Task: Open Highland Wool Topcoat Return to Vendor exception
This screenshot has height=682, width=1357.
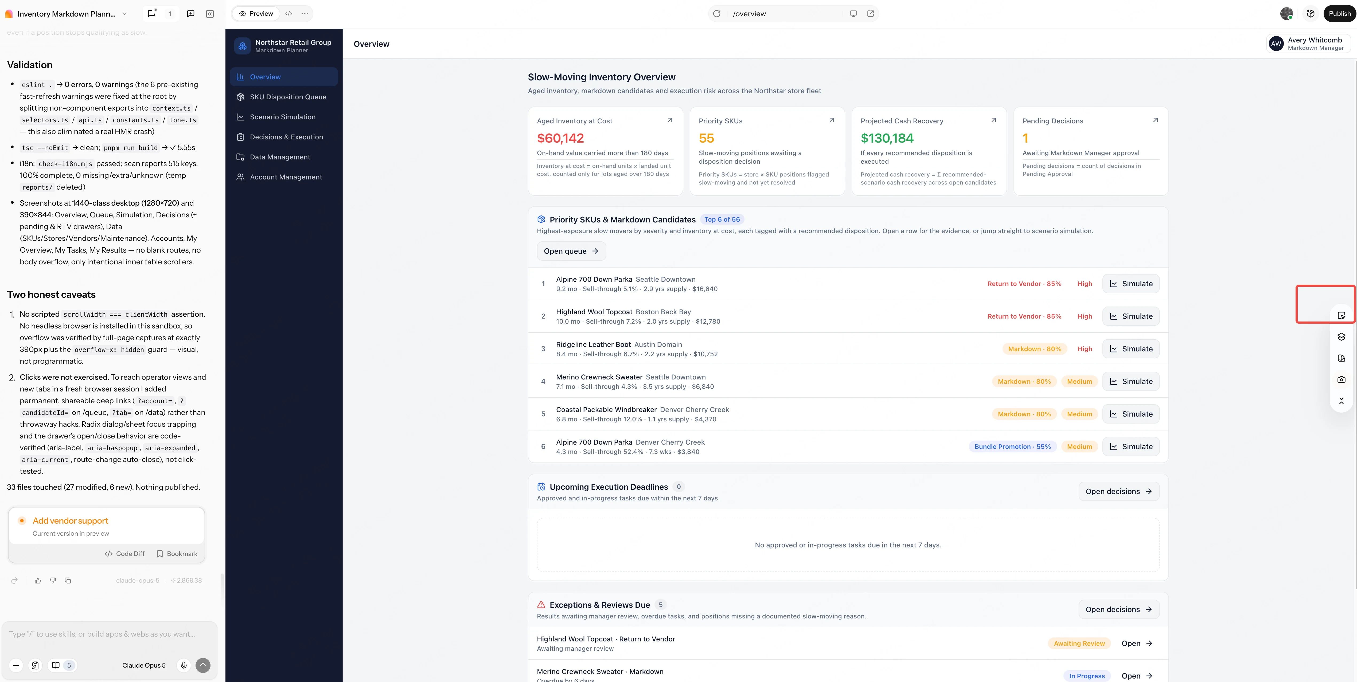Action: pos(1137,644)
